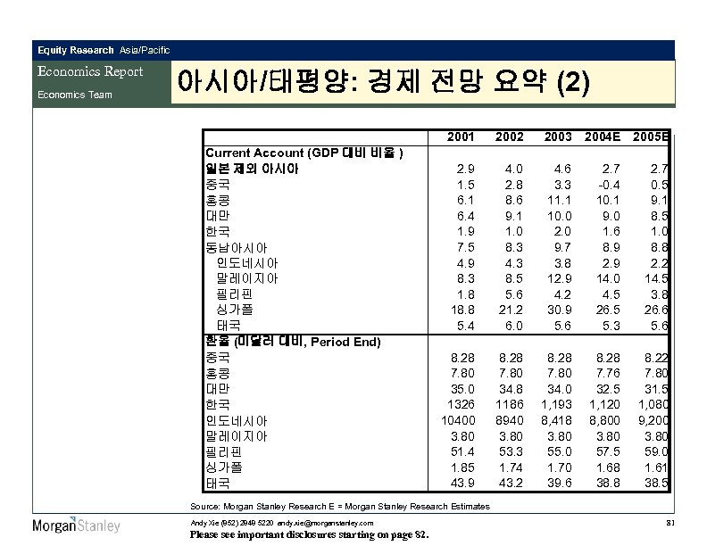This screenshot has width=707, height=546.
Task: Click the 'Andy Xie' phone number text
Action: pos(232,523)
